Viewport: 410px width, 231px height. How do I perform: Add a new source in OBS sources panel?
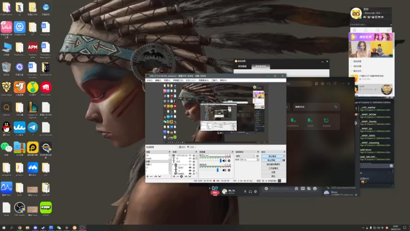click(x=174, y=177)
